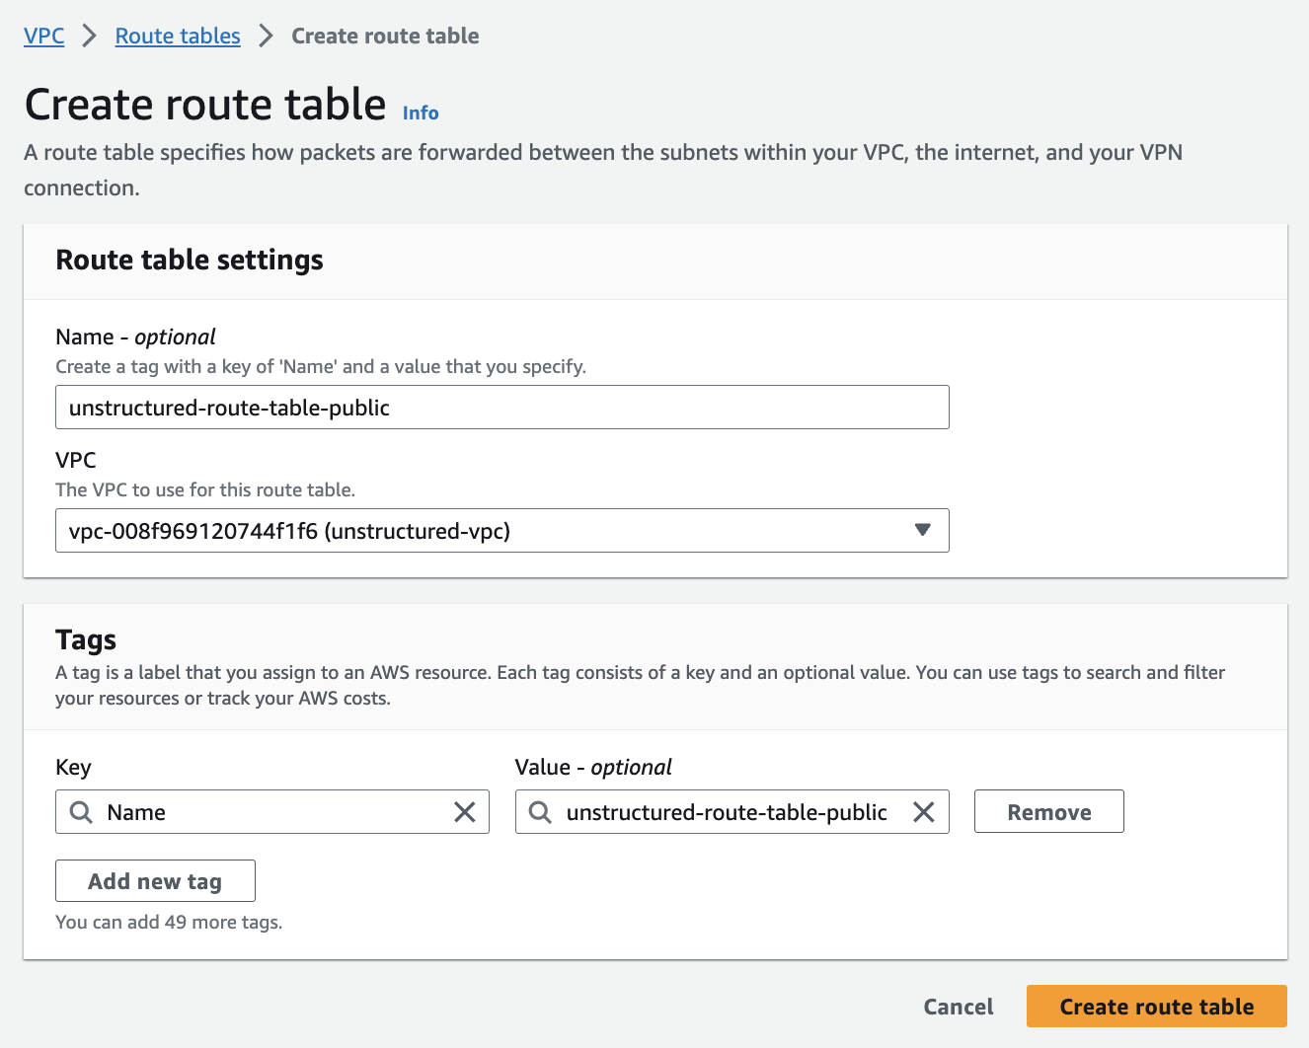The image size is (1309, 1048).
Task: Click the chevron after Route tables breadcrumb
Action: tap(265, 35)
